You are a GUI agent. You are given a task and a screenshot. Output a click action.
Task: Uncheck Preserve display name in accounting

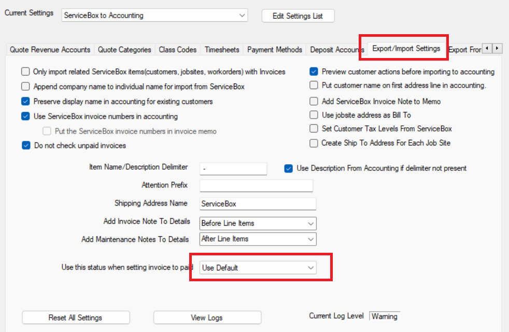pos(25,101)
